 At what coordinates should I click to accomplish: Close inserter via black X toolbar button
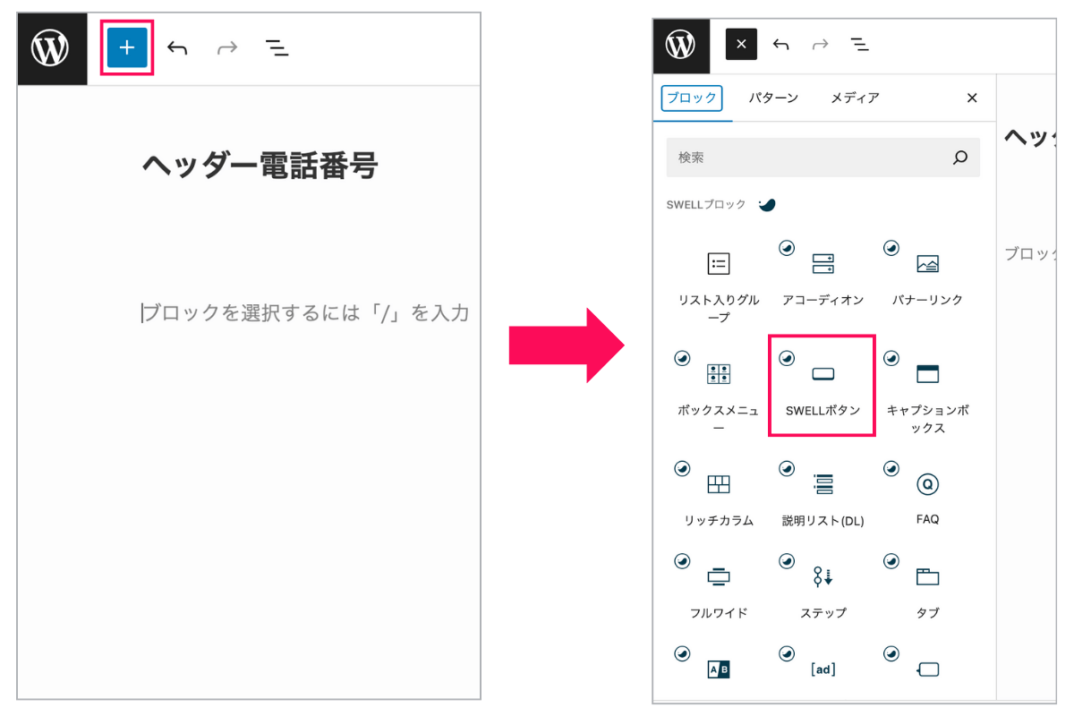(x=741, y=45)
